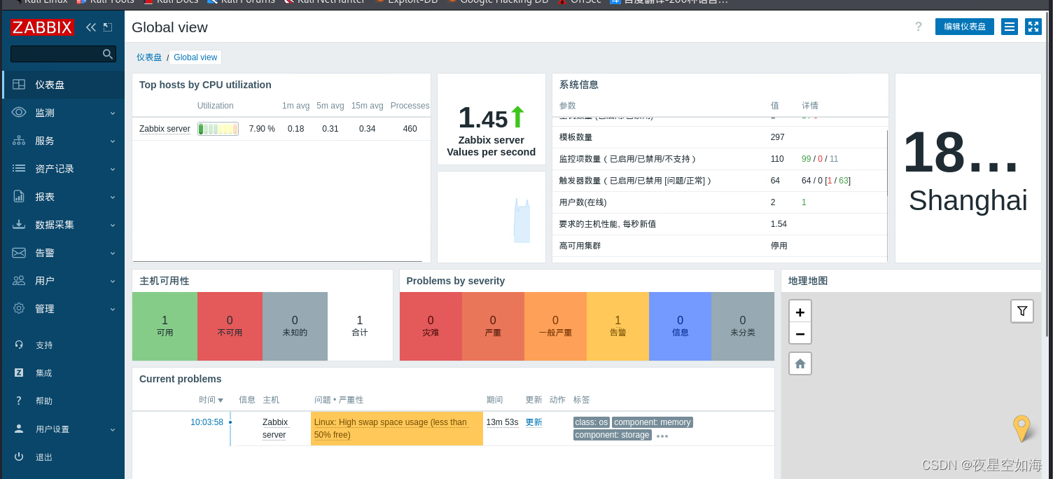Click the dashboard grid icon beside 仪表盘
This screenshot has height=479, width=1053.
[19, 85]
